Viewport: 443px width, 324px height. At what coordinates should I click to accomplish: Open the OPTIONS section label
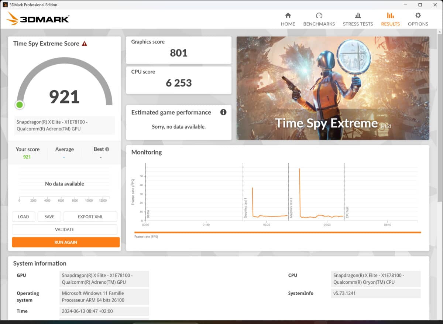418,24
